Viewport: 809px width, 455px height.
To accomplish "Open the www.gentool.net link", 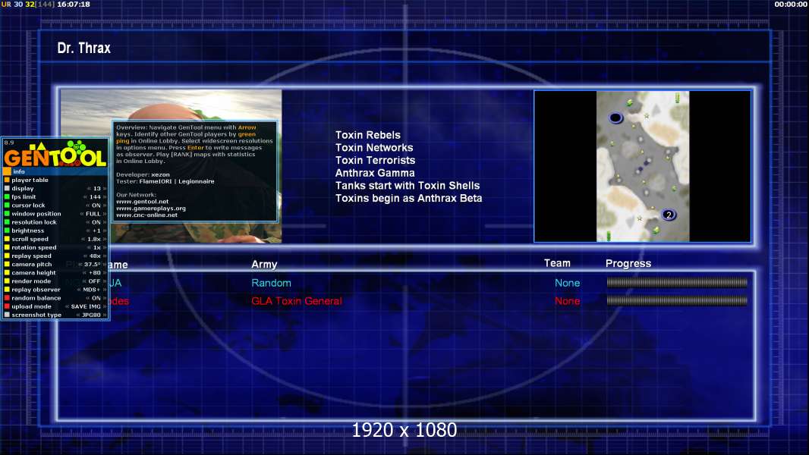I will (143, 202).
